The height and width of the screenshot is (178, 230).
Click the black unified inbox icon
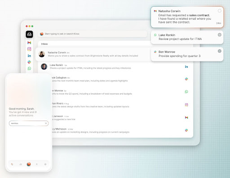(x=29, y=35)
